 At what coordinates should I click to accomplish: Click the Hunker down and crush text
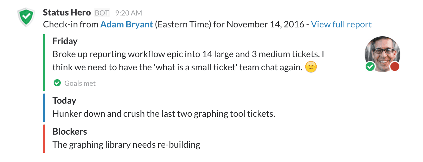[x=164, y=114]
